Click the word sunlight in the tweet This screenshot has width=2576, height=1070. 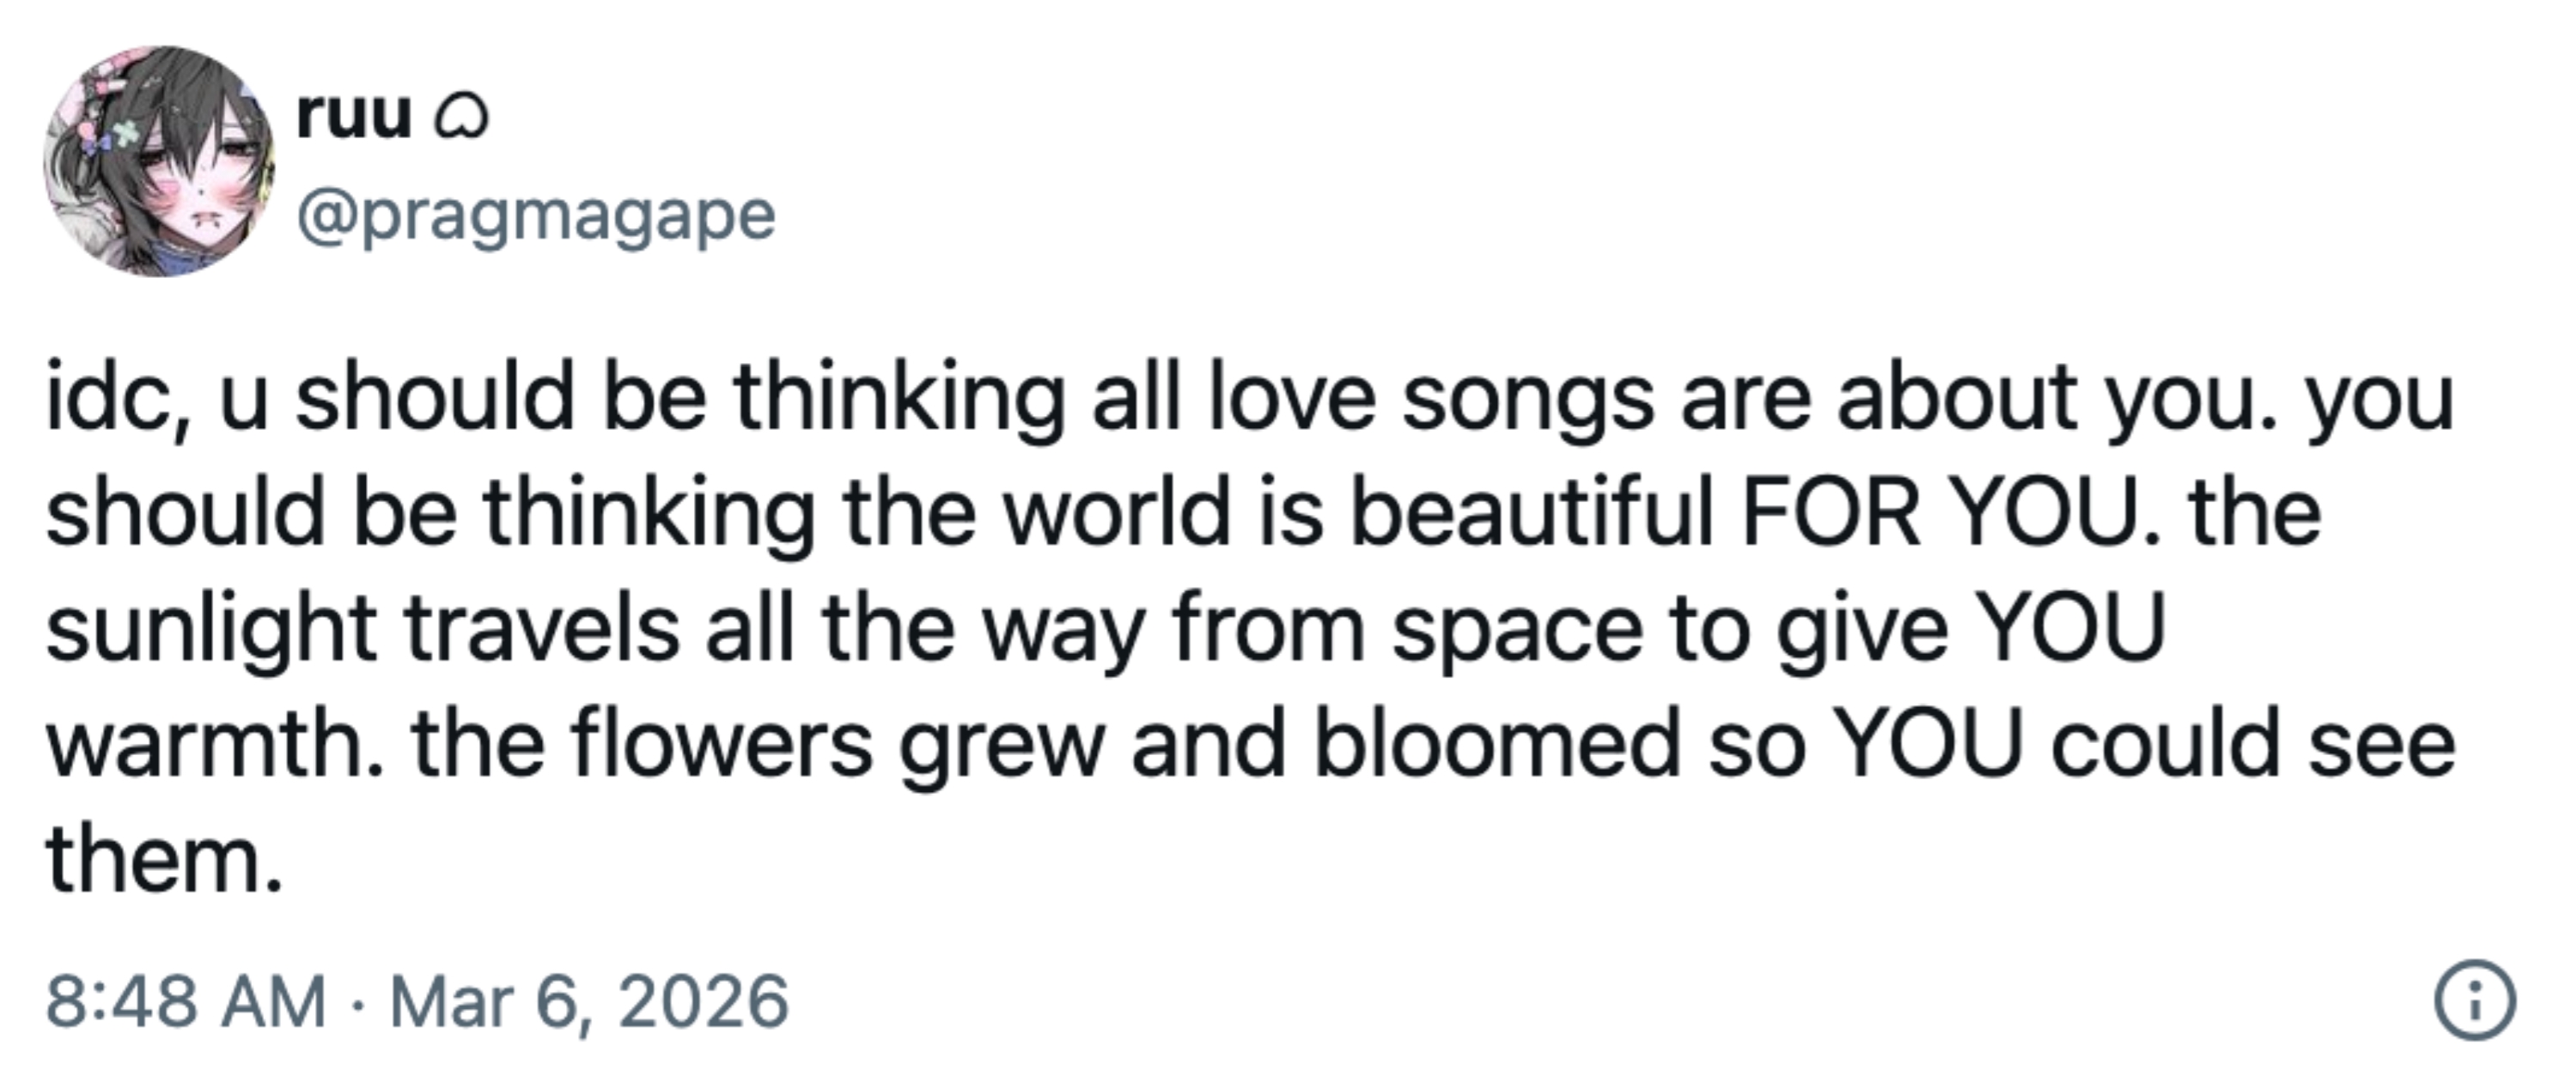click(211, 630)
